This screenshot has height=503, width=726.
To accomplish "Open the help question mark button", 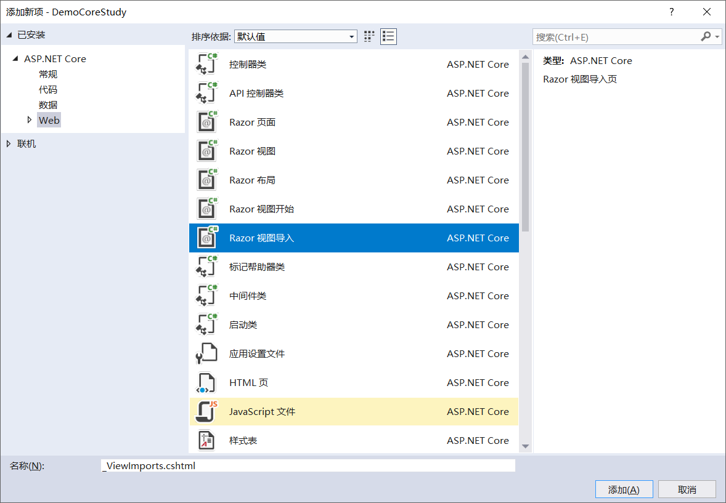I will [671, 12].
